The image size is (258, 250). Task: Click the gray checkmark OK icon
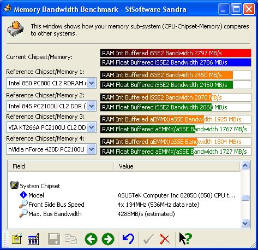148,239
